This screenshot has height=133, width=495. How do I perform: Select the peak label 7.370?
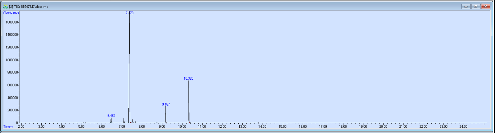129,13
